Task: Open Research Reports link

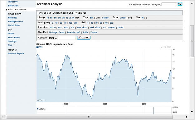Action: click(16, 53)
